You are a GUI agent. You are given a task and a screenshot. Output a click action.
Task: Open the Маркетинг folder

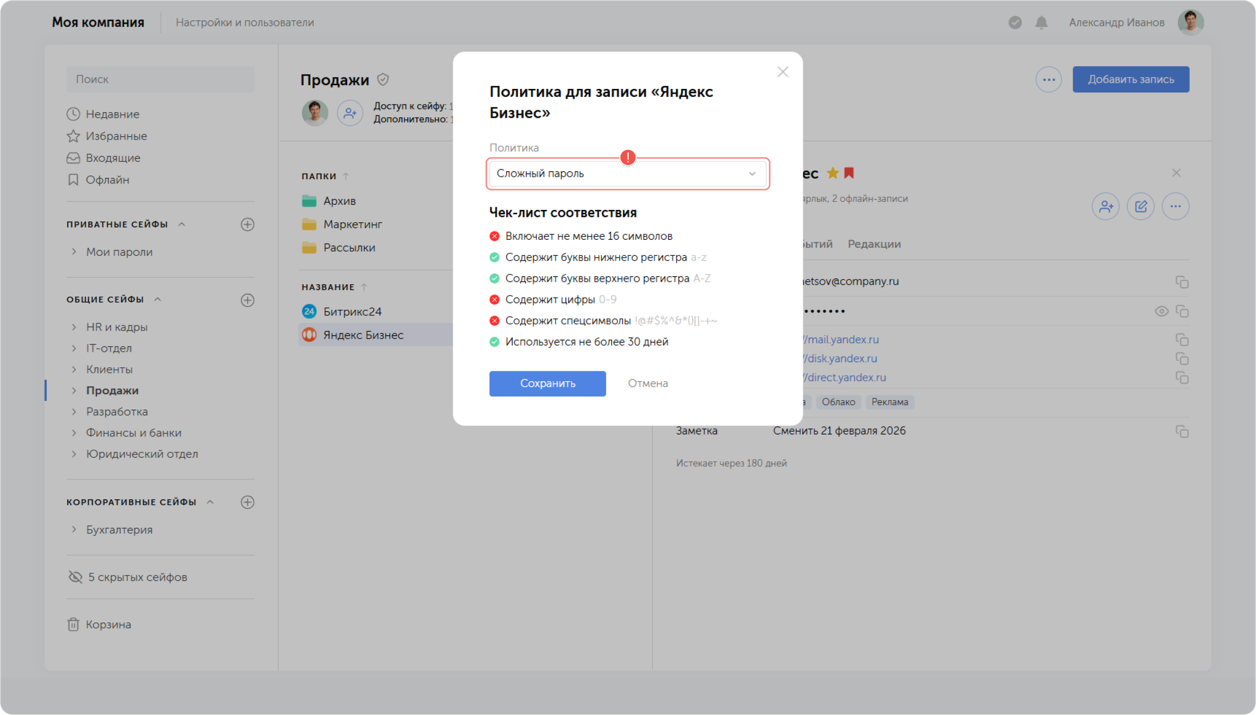point(342,225)
